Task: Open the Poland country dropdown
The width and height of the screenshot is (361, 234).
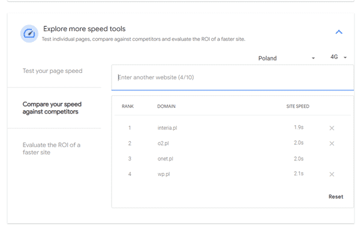Action: click(286, 58)
